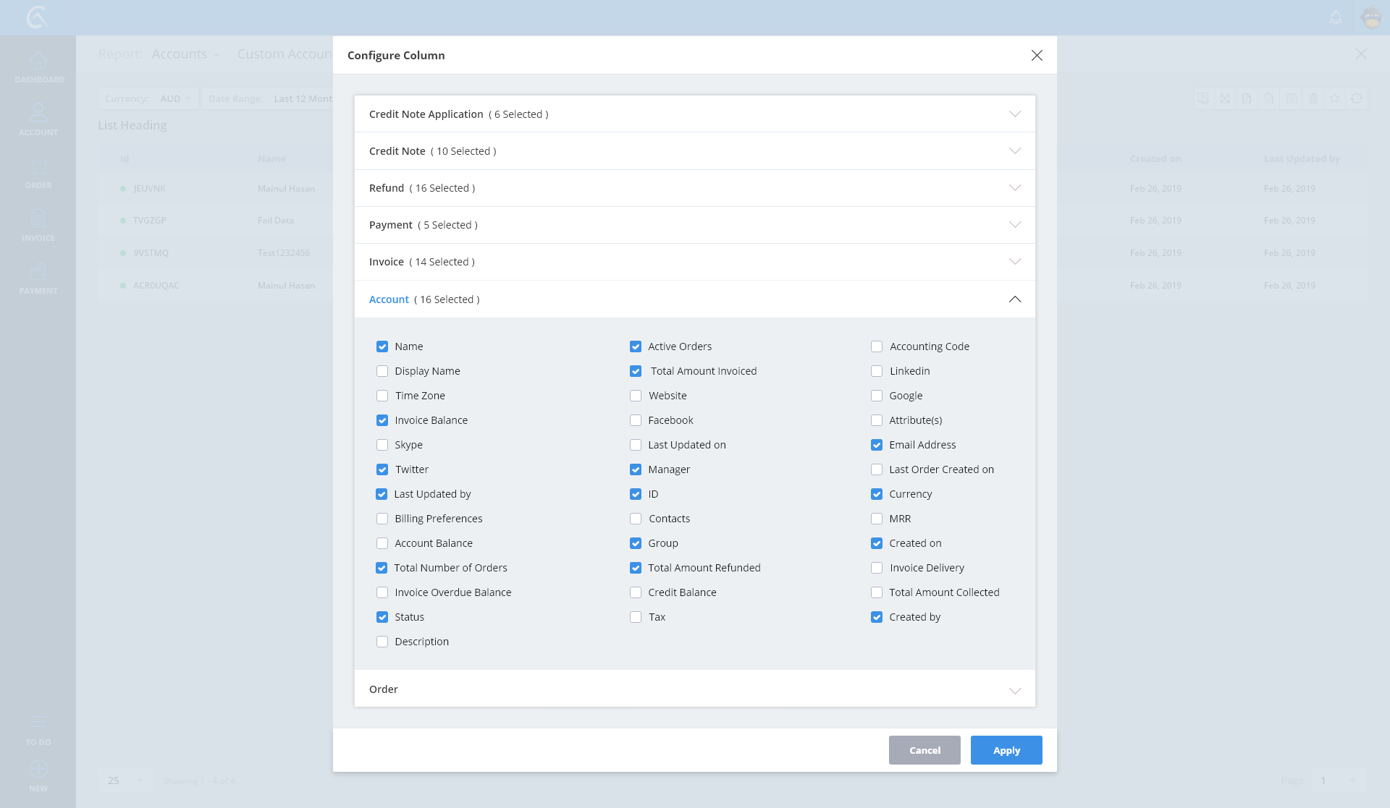Image resolution: width=1390 pixels, height=808 pixels.
Task: Click the floppy disk save icon
Action: tap(1291, 98)
